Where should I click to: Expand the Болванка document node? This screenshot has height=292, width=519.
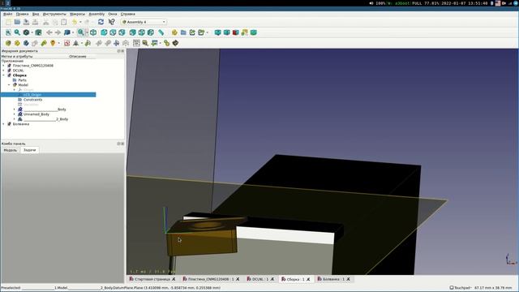click(3, 124)
